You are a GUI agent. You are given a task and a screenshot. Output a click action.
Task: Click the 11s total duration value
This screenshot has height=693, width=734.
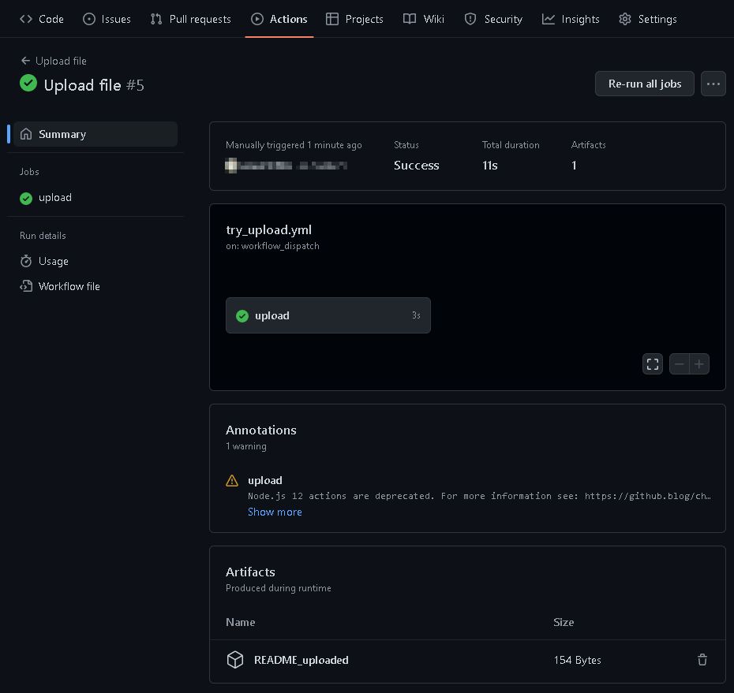pyautogui.click(x=489, y=166)
